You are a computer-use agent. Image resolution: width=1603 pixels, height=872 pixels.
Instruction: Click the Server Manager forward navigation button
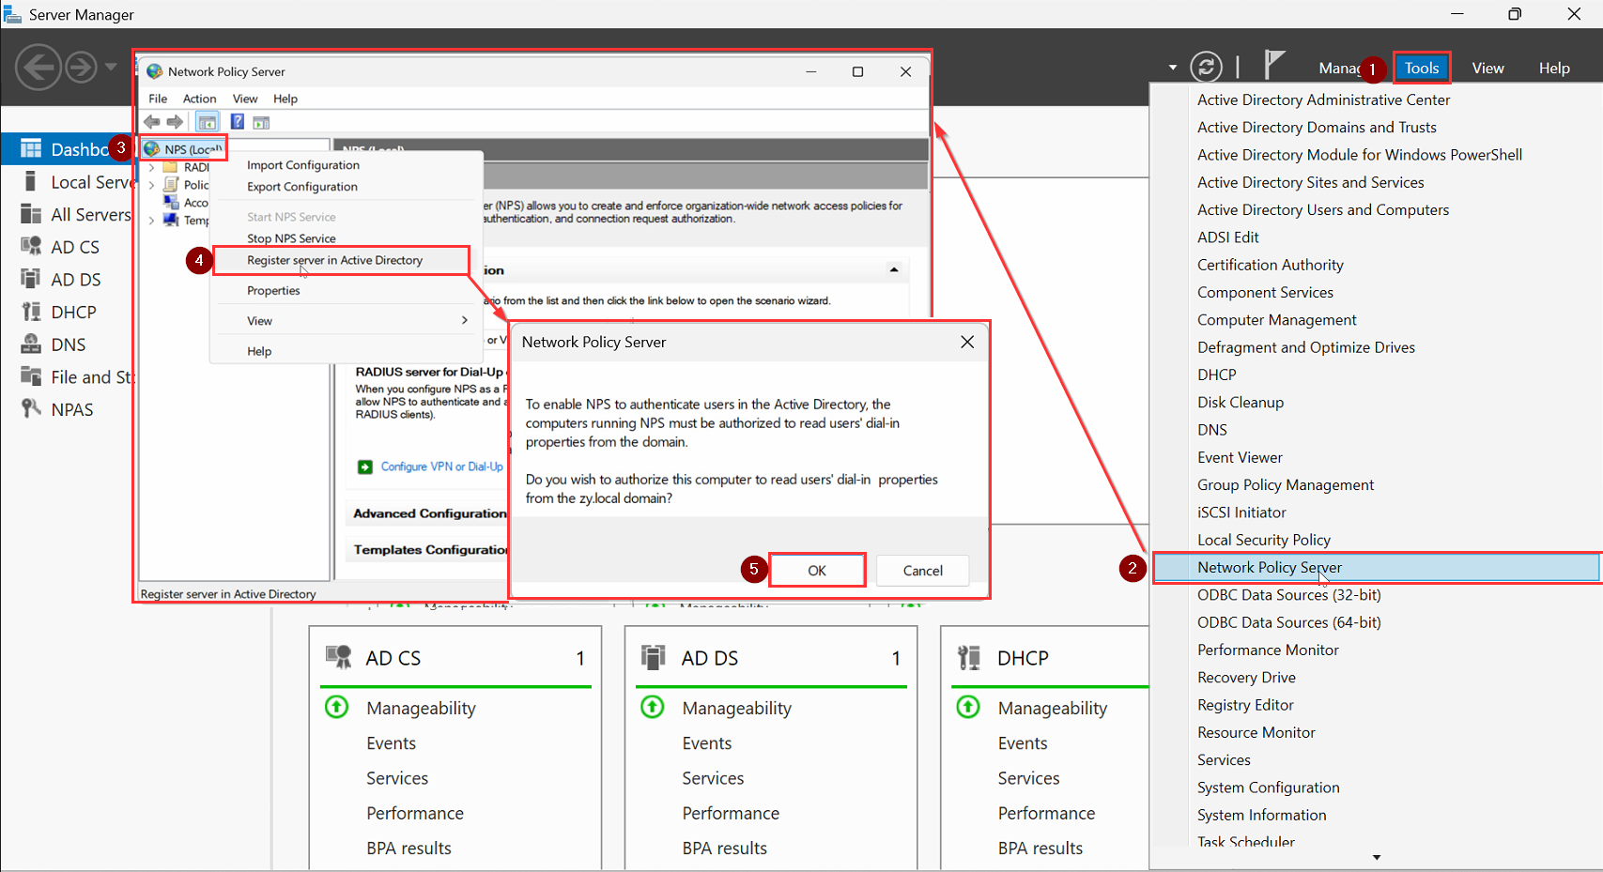click(x=81, y=67)
